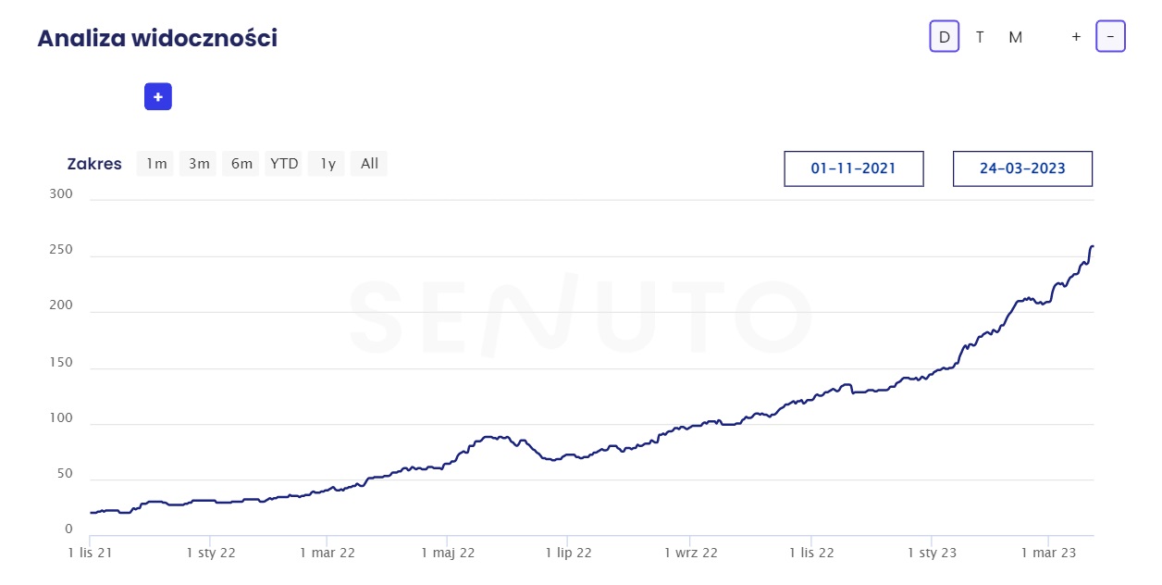This screenshot has height=585, width=1162.
Task: Click the 1 mar 22 axis label
Action: (x=328, y=553)
